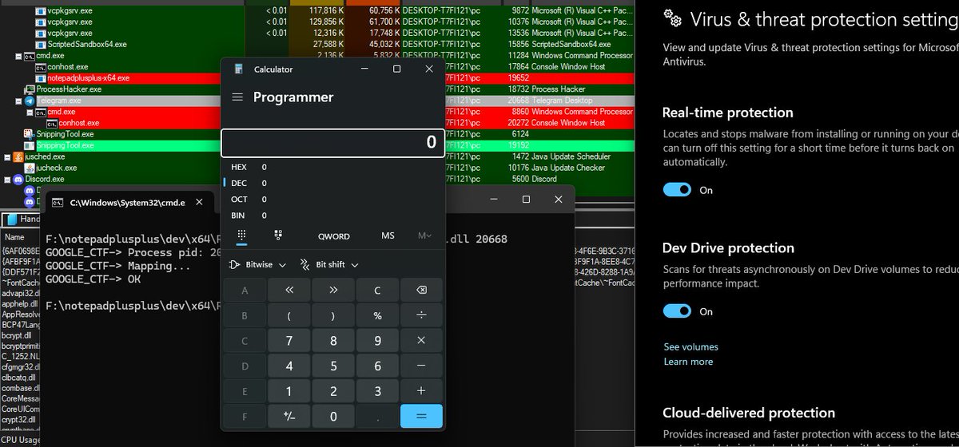Screen dimensions: 959x447
Task: Turn off Real-time protection toggle
Action: point(677,190)
